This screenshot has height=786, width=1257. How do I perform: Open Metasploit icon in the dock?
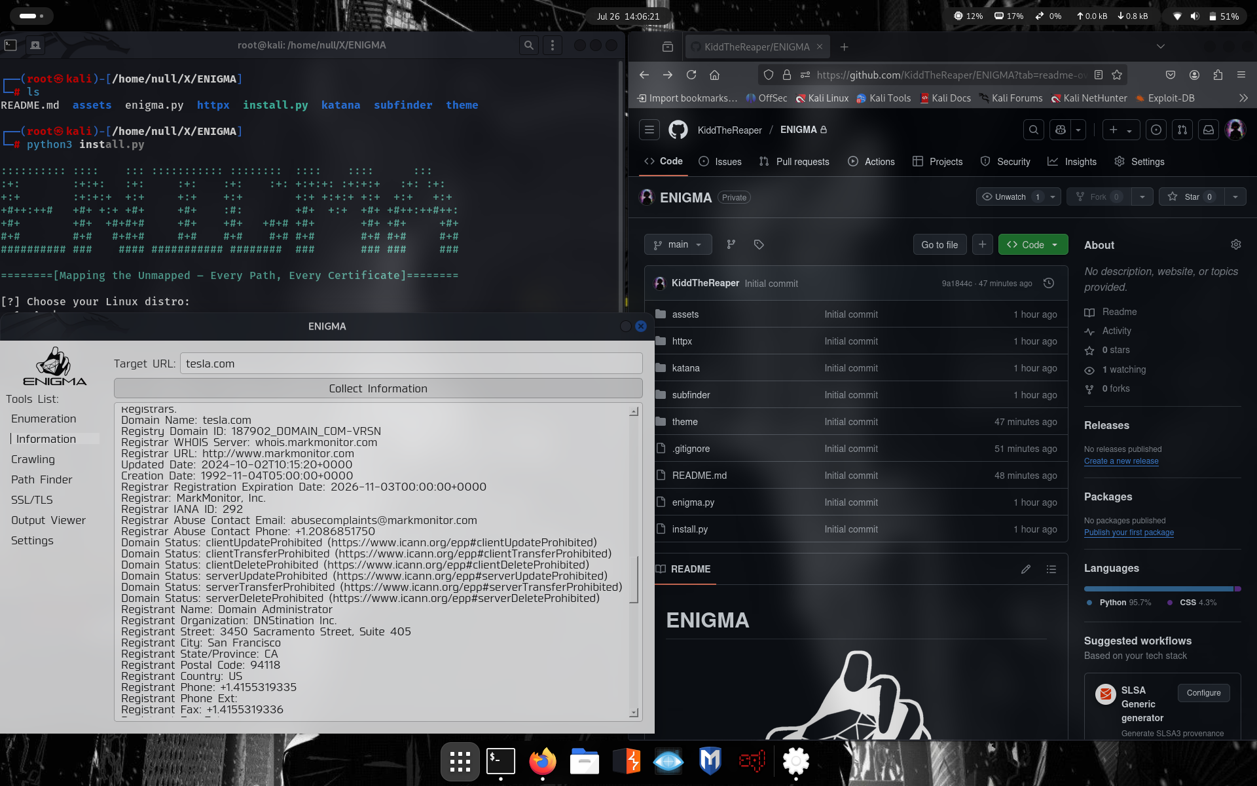(x=710, y=761)
